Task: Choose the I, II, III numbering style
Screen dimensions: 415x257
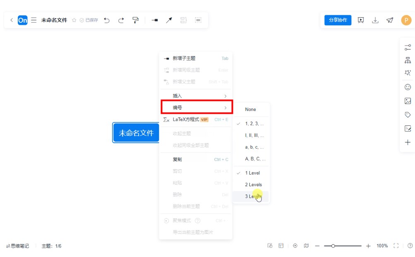Action: click(254, 135)
